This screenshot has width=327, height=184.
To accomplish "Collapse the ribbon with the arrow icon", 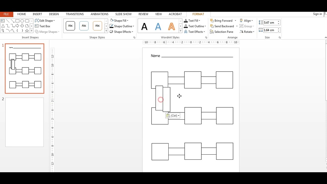I will (326, 38).
